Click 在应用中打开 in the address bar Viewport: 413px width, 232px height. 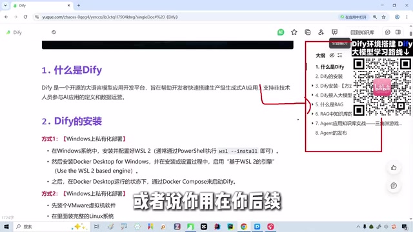(x=354, y=17)
